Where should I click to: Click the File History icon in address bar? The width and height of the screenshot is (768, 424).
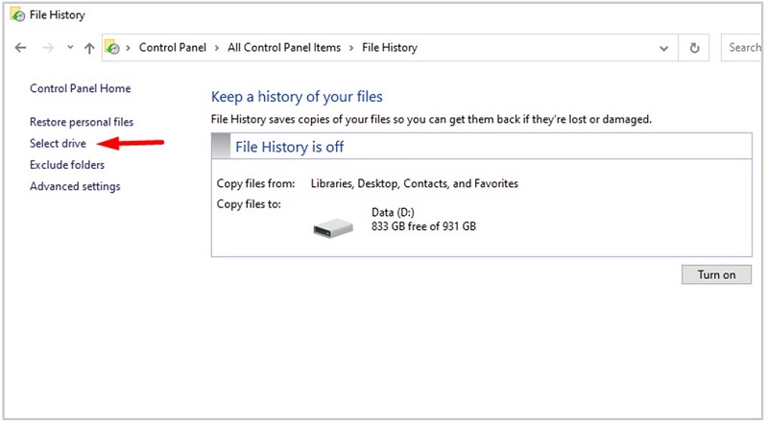click(x=112, y=48)
